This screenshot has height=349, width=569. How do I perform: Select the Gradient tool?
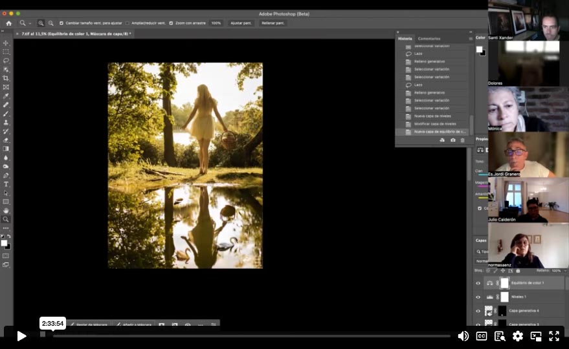6,149
